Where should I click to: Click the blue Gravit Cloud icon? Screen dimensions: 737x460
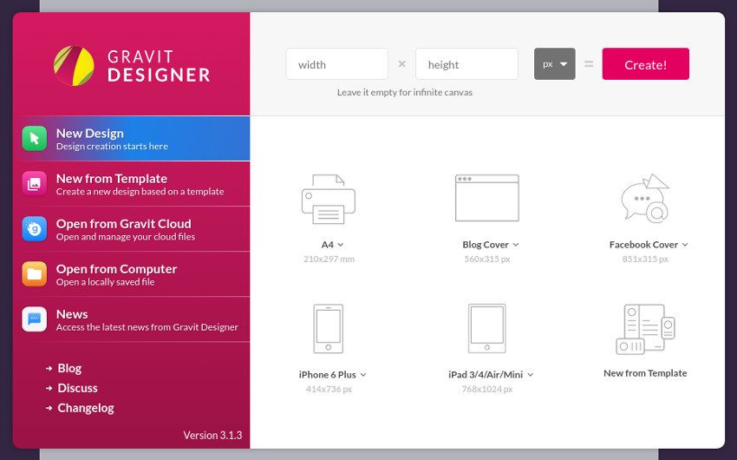click(35, 228)
